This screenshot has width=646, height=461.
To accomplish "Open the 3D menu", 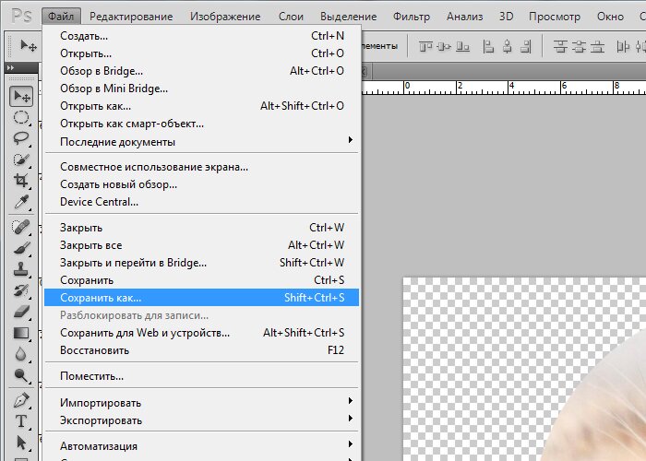I will point(507,17).
